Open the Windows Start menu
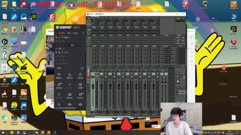The height and width of the screenshot is (135, 241). click(x=3, y=132)
